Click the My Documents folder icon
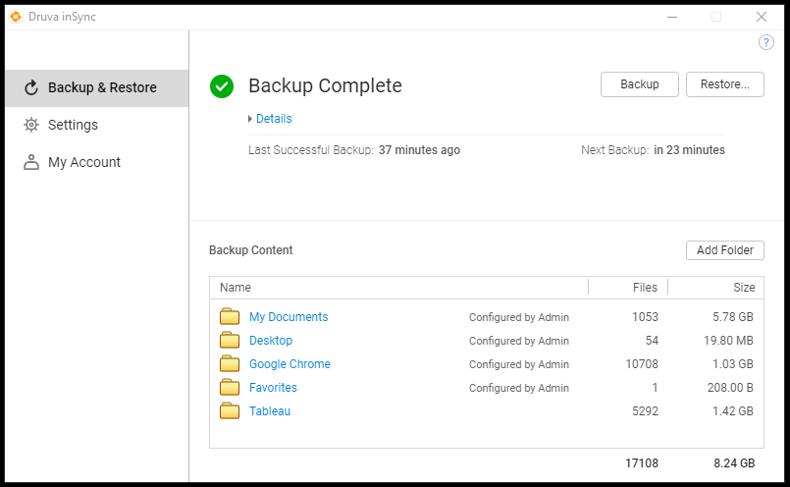This screenshot has width=790, height=487. coord(230,317)
